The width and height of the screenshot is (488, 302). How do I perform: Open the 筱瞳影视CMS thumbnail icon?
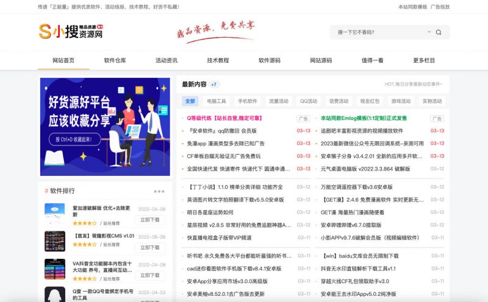pyautogui.click(x=55, y=241)
